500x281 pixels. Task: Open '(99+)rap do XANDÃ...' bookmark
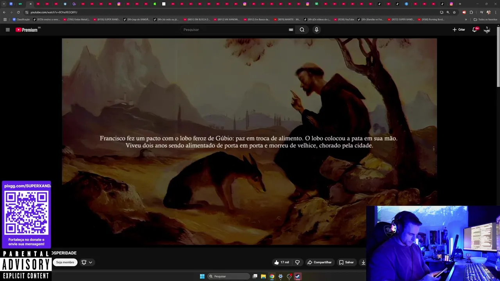coord(136,20)
